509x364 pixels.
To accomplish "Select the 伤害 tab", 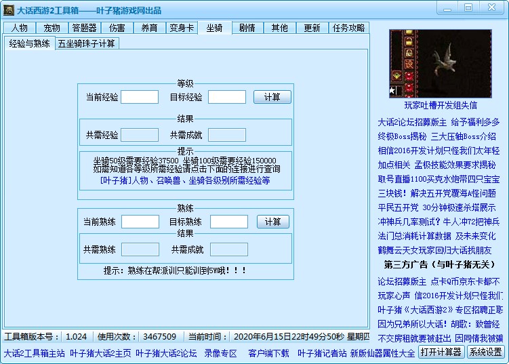I will [117, 28].
